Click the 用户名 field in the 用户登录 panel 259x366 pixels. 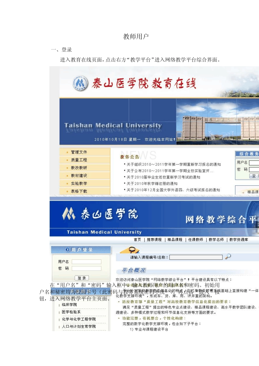(x=86, y=262)
